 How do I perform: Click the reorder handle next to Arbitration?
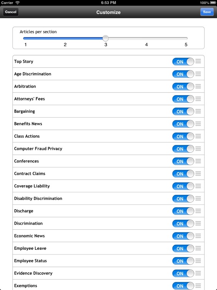(198, 86)
